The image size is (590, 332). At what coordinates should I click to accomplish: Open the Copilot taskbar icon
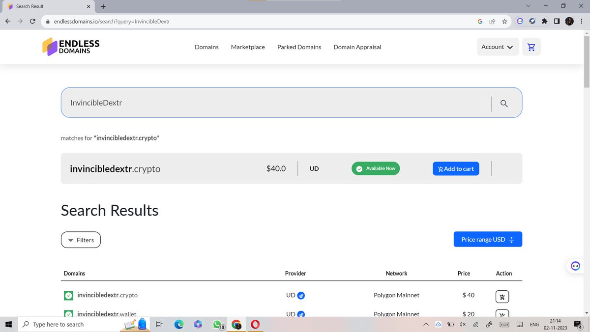click(198, 324)
